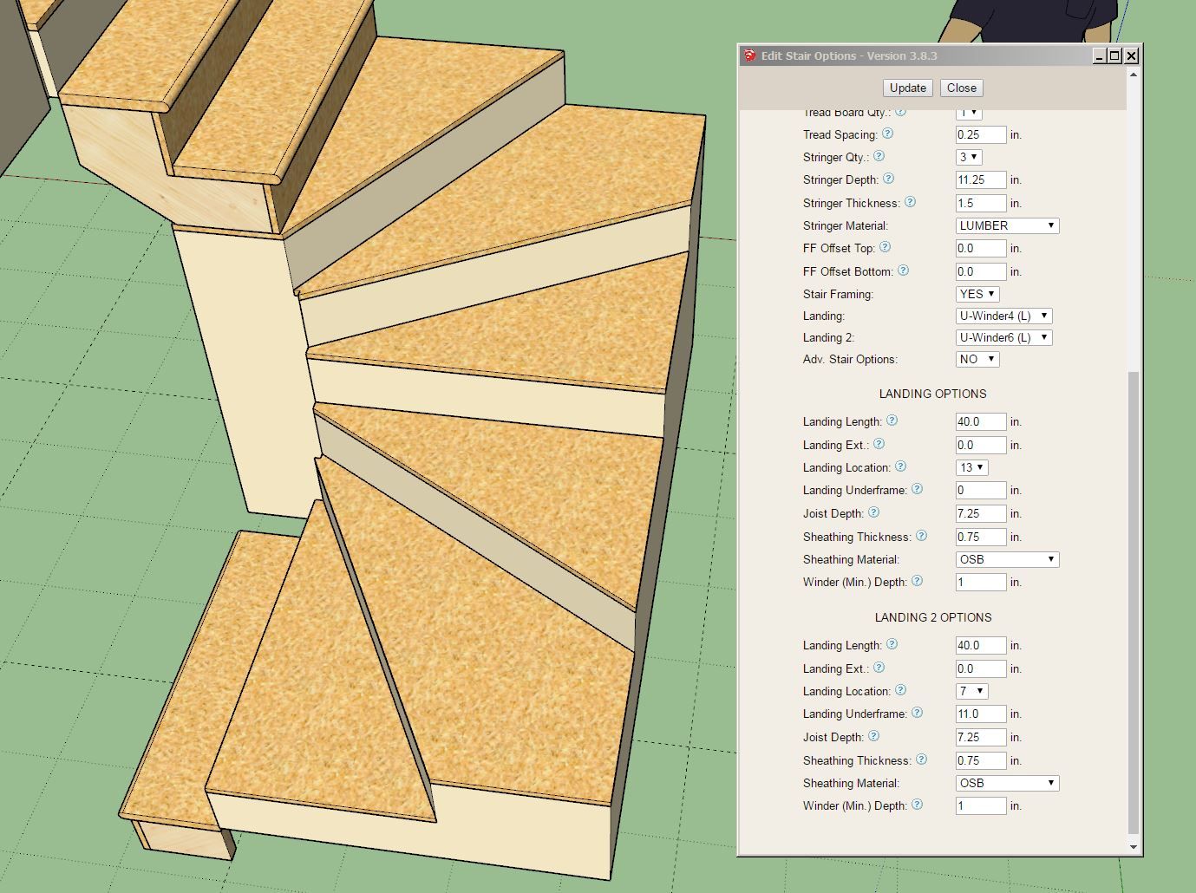Click the Landing Underframe field showing 11.0
This screenshot has height=893, width=1196.
pos(981,714)
